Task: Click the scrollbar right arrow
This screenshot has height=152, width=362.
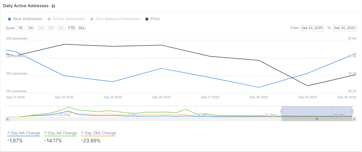Action: (x=354, y=119)
